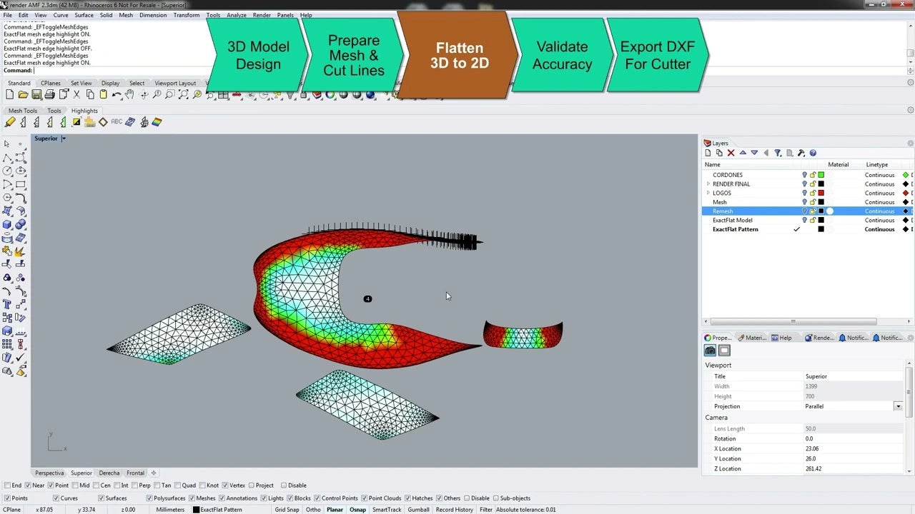Uncheck the Vertex osnap checkbox
Screen dimensions: 915x514
pyautogui.click(x=225, y=485)
